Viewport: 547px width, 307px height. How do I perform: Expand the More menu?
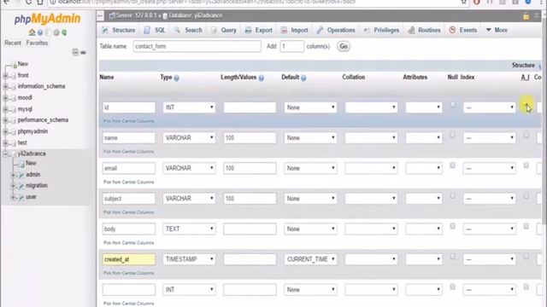[497, 31]
